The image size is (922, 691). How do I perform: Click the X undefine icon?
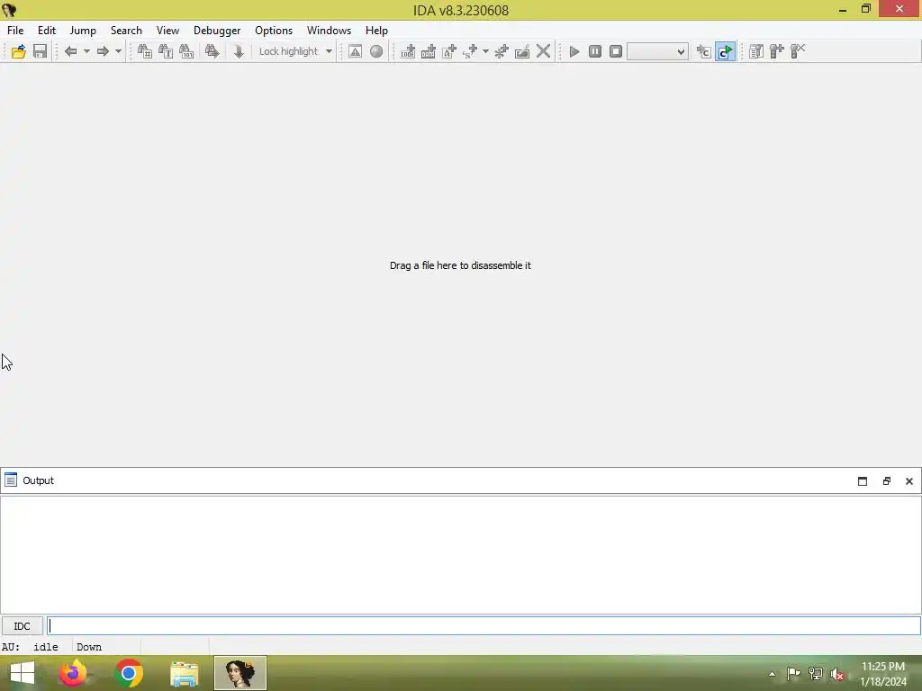pyautogui.click(x=543, y=51)
